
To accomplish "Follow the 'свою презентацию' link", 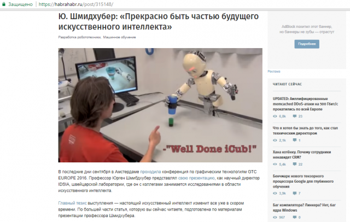I will coord(196,178).
